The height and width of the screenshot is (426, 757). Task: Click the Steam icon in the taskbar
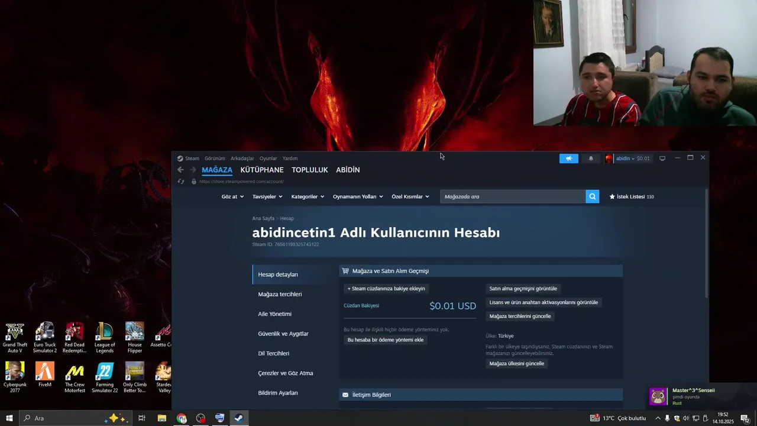pos(238,418)
